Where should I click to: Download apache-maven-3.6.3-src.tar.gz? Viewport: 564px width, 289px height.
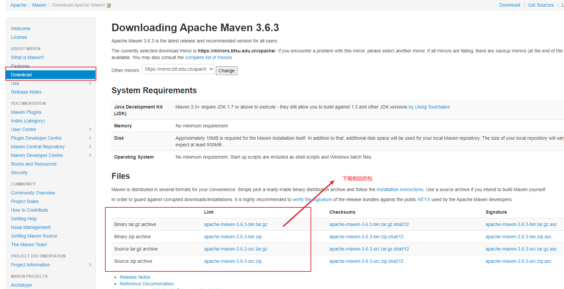click(x=236, y=249)
